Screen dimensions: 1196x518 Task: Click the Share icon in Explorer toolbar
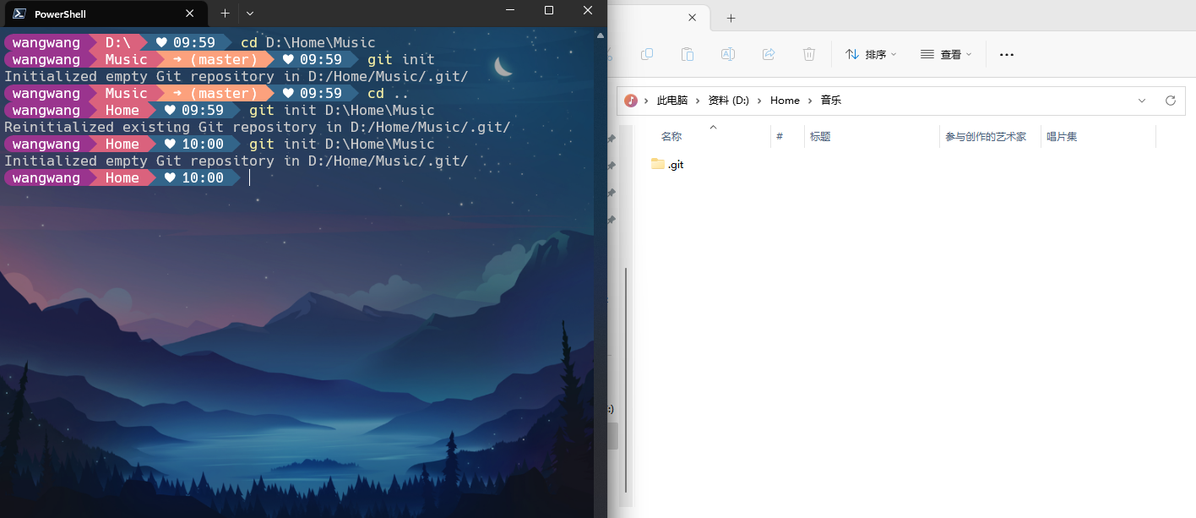click(769, 54)
